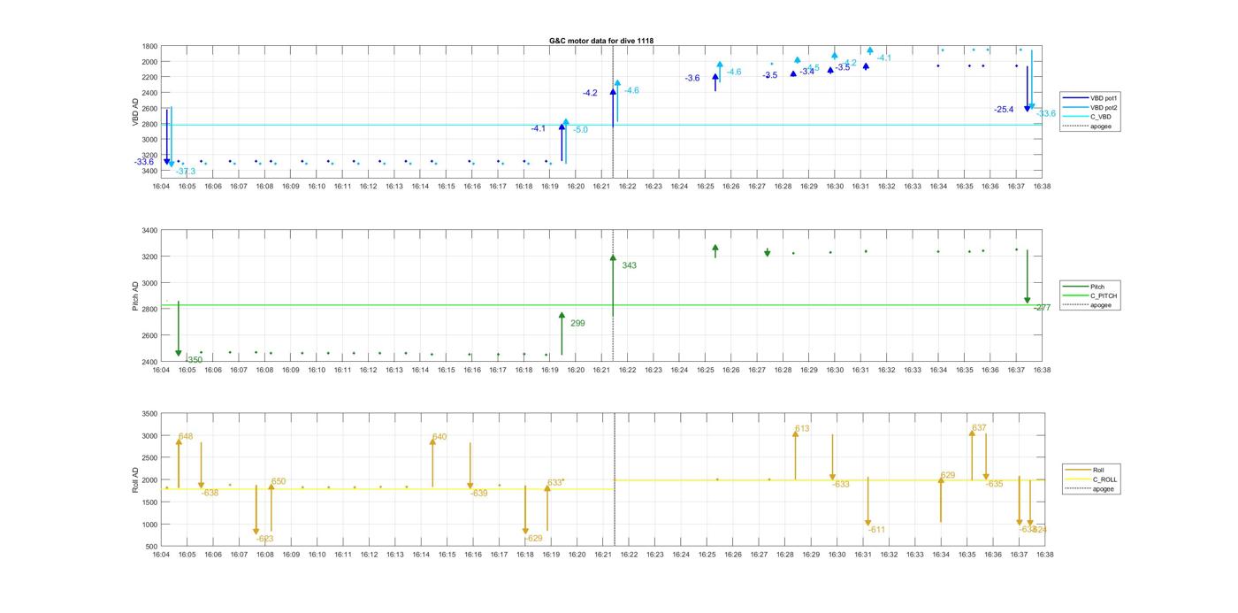The width and height of the screenshot is (1238, 613).
Task: Click the '650' roll data label
Action: 279,482
